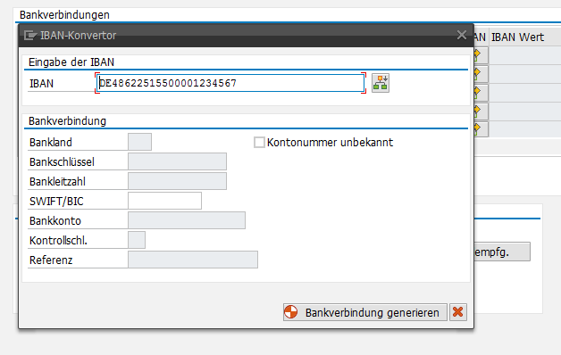Click the Kontrollschl. field
The image size is (561, 355).
click(137, 240)
